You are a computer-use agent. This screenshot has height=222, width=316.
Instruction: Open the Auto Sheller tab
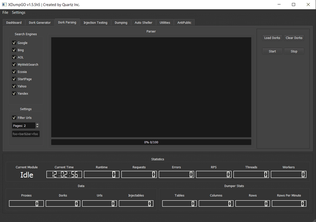pyautogui.click(x=143, y=23)
